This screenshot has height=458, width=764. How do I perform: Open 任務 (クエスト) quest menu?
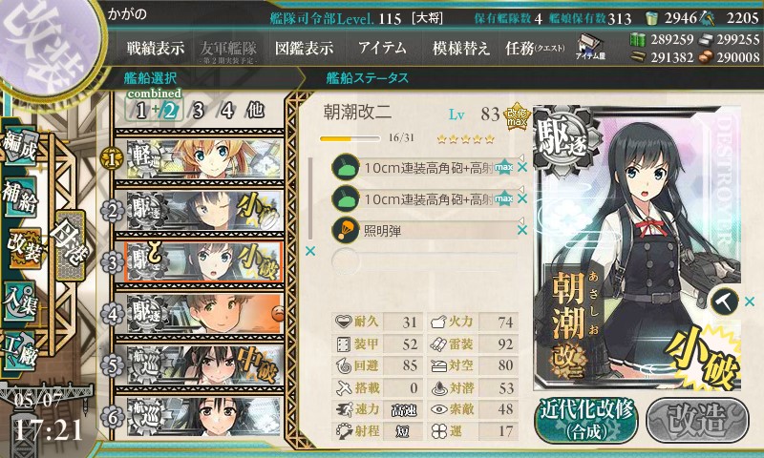point(535,48)
